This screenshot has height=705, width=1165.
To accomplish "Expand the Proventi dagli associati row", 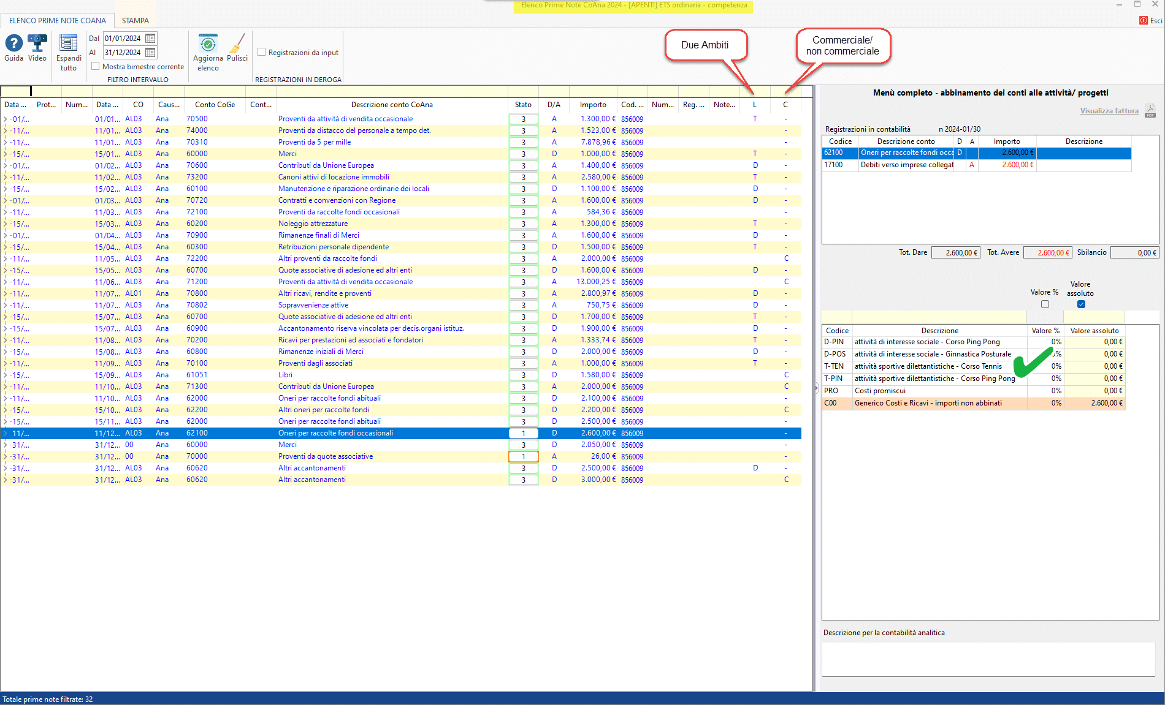I will [5, 363].
